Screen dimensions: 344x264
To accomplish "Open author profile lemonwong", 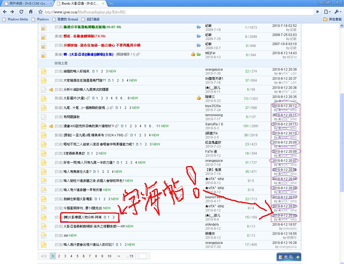I will coord(214,115).
